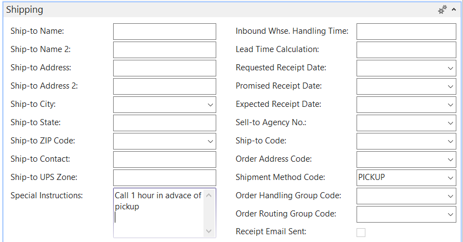This screenshot has width=463, height=242.
Task: Click the Ship-to Address 2 input field
Action: point(165,86)
